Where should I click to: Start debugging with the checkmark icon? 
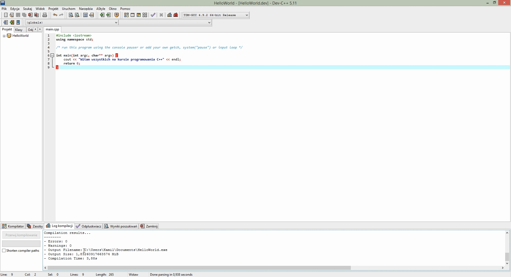point(153,15)
